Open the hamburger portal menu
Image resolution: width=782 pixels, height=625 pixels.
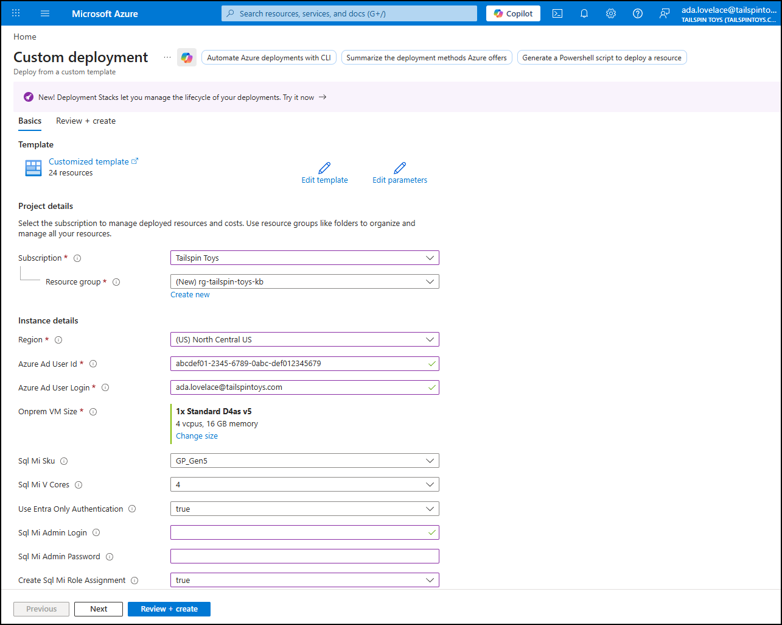[45, 13]
